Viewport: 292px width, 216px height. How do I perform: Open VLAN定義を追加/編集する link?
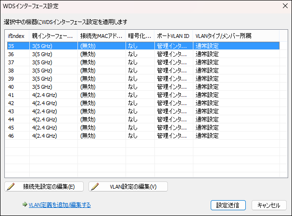[60, 205]
